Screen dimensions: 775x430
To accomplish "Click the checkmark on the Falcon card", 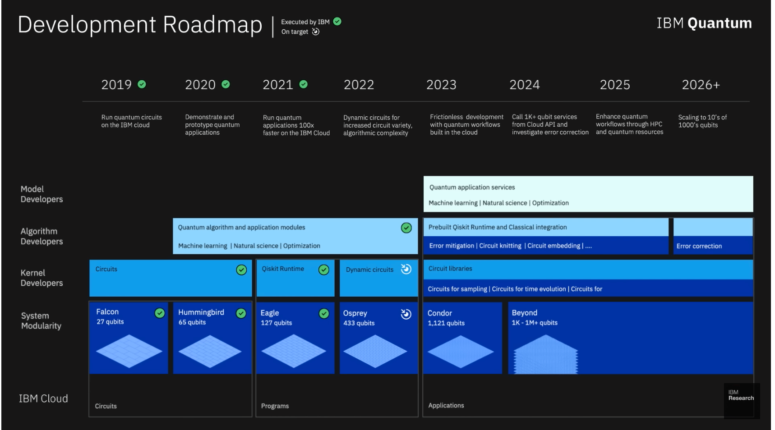I will (160, 313).
